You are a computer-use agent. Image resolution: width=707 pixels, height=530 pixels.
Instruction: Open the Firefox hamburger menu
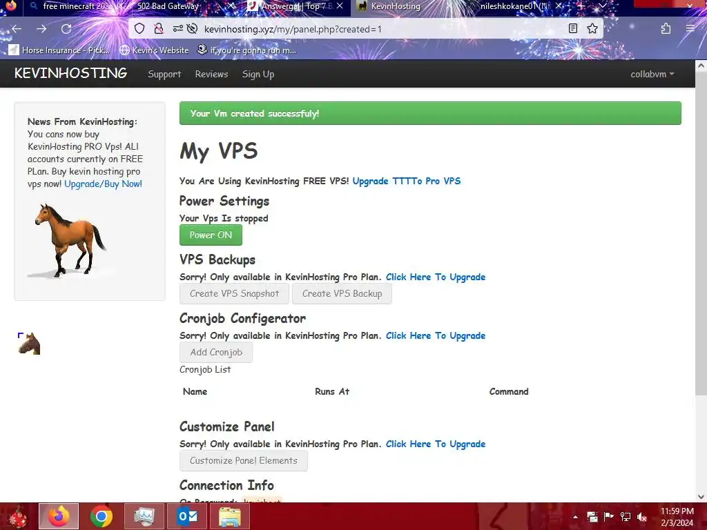click(690, 29)
